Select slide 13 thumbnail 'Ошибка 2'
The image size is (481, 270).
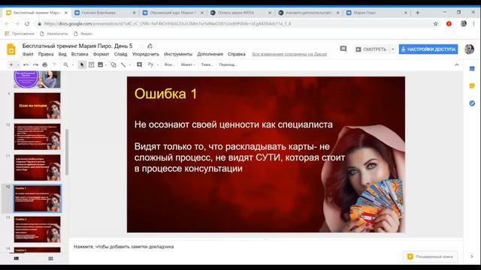click(x=37, y=229)
